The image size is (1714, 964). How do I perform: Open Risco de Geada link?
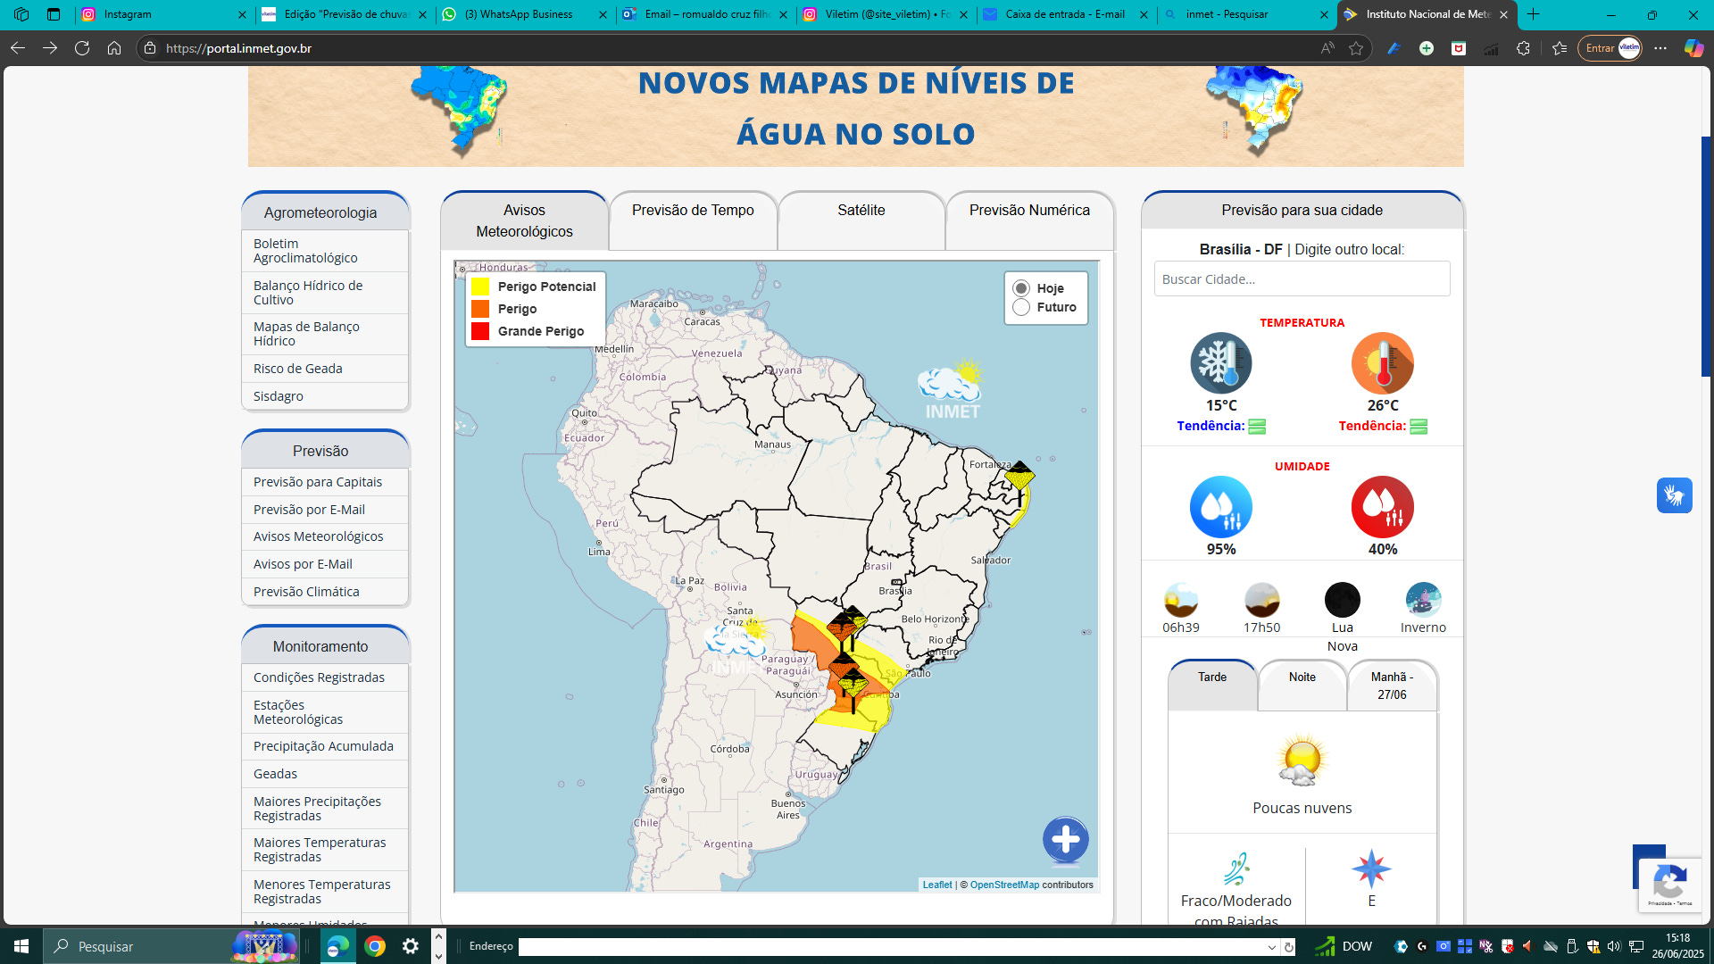point(297,369)
